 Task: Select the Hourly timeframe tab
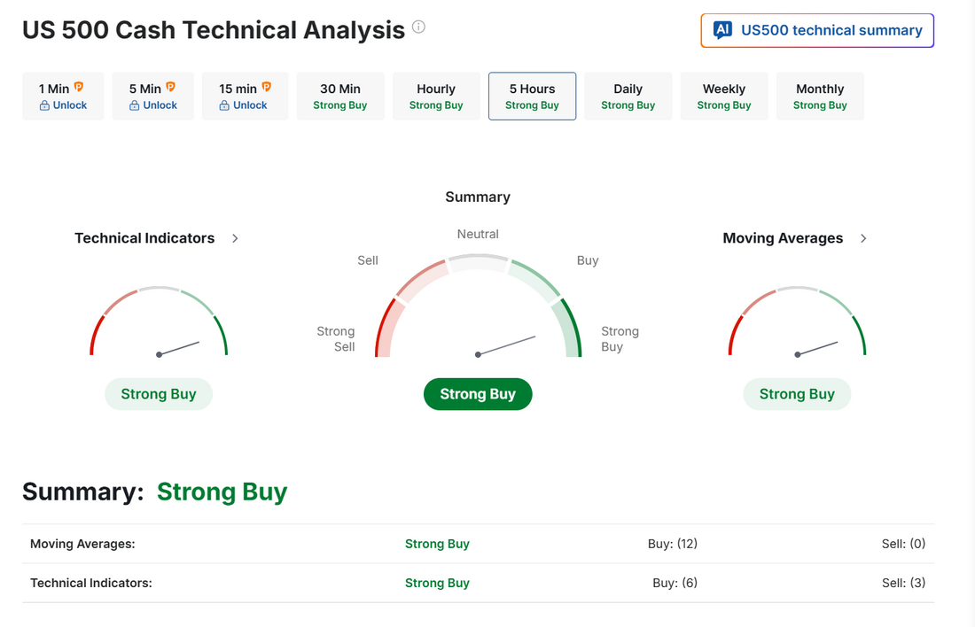pyautogui.click(x=436, y=97)
